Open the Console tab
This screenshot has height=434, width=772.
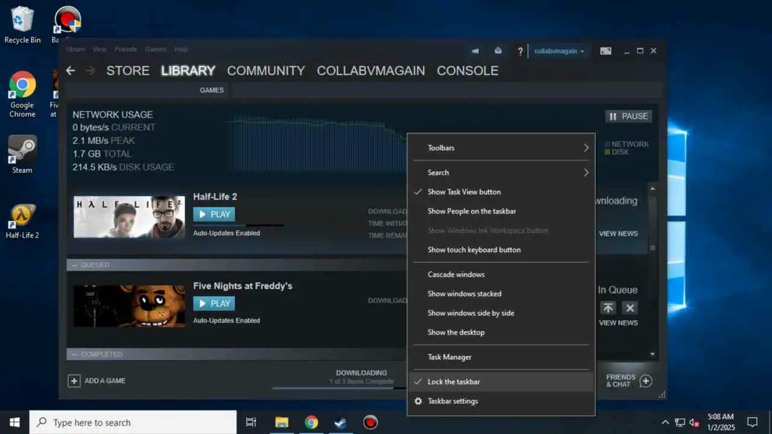(x=467, y=71)
